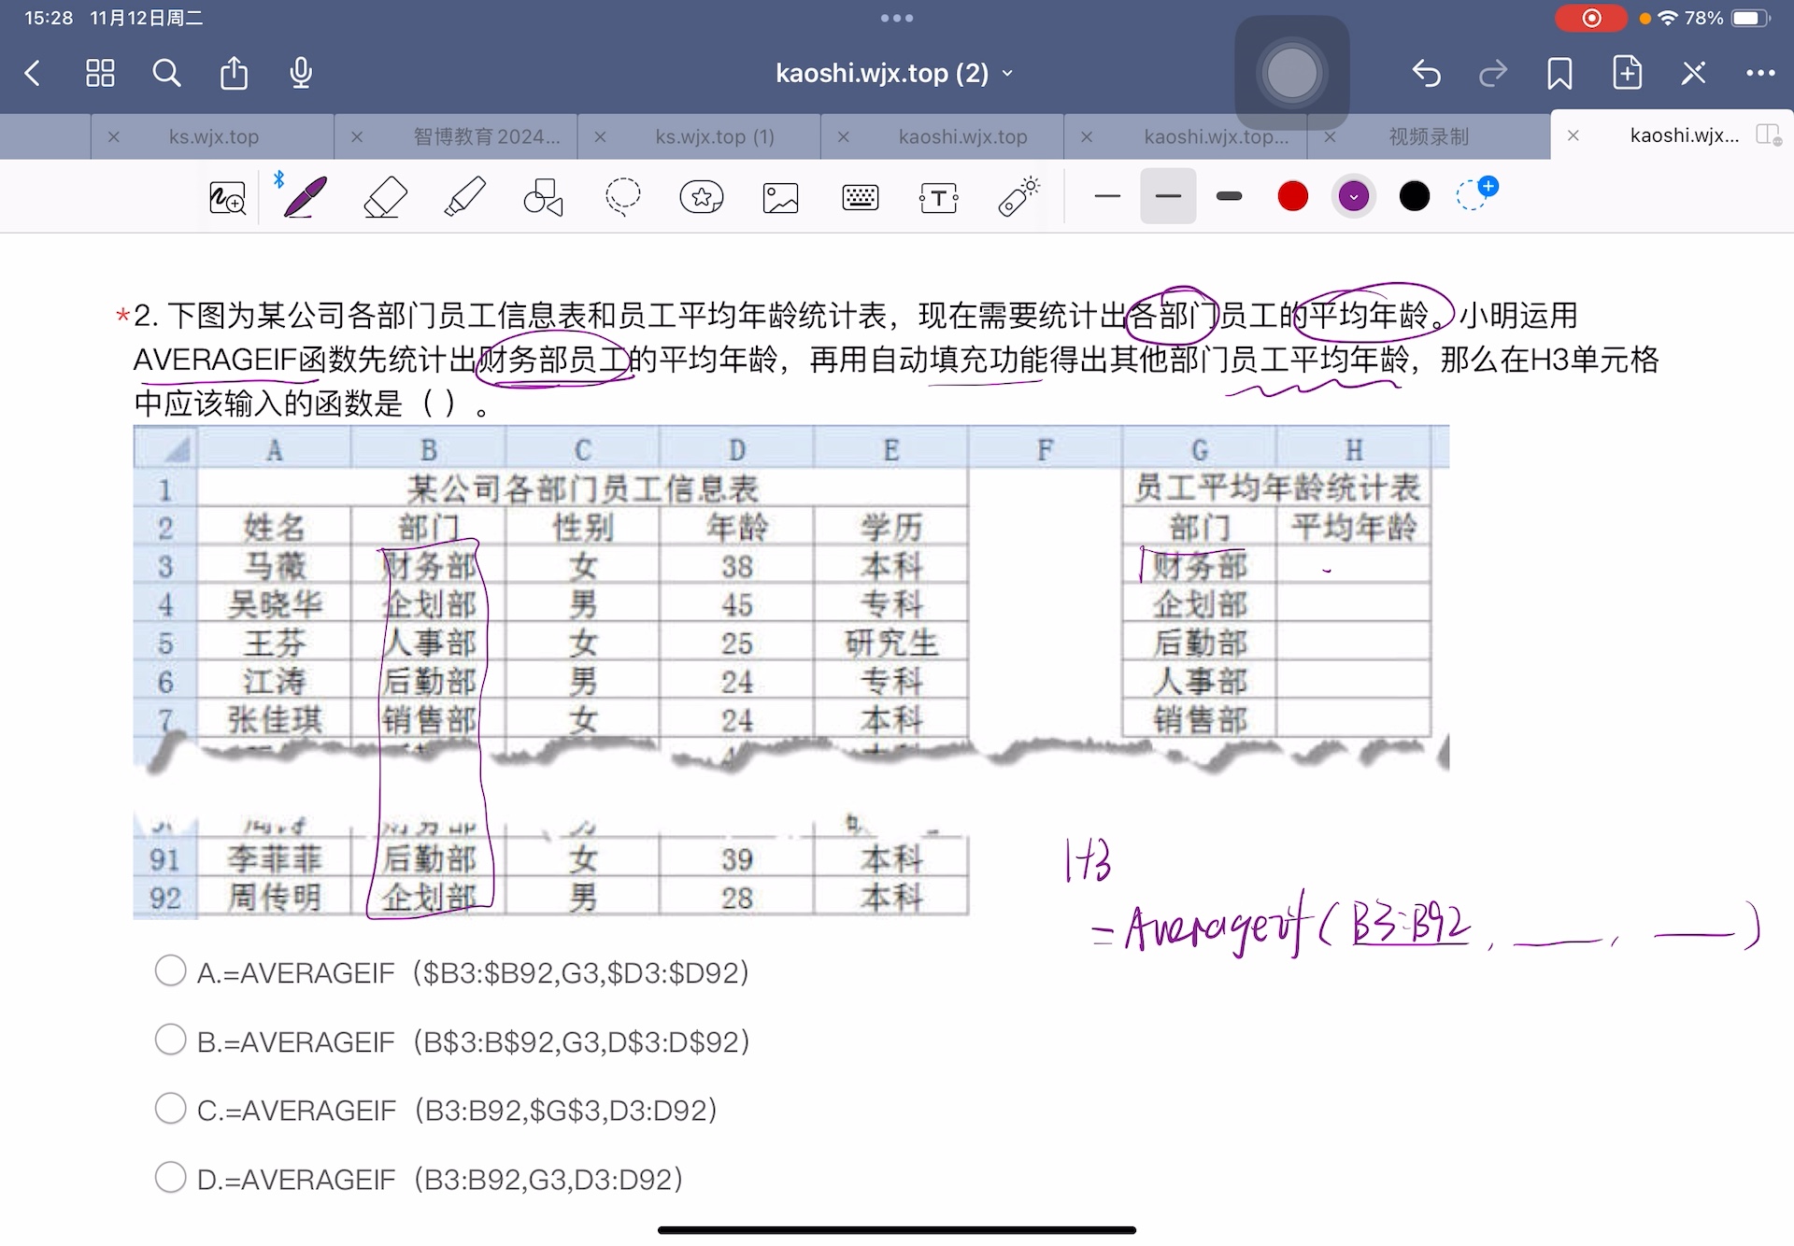Close the ks.wjx.top (1) tab
The height and width of the screenshot is (1246, 1794).
[600, 136]
